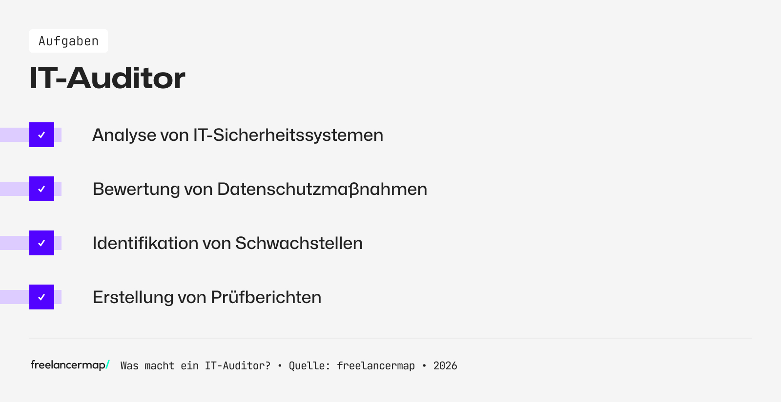The width and height of the screenshot is (781, 402).
Task: Select the Aufgaben tag label
Action: [68, 41]
